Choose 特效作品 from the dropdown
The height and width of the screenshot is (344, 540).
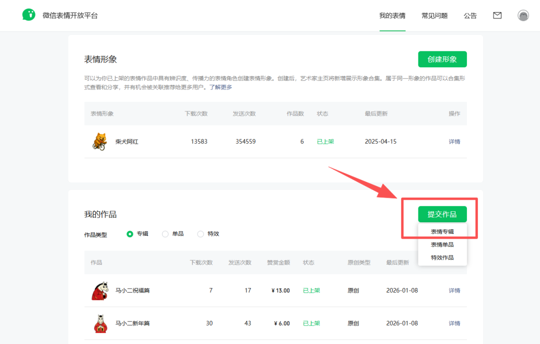pos(442,258)
